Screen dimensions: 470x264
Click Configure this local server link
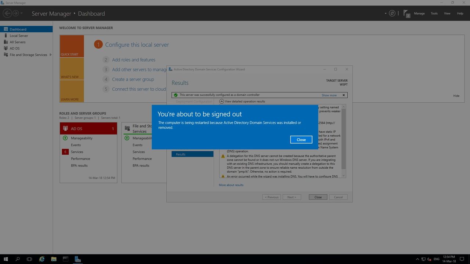coord(137,45)
